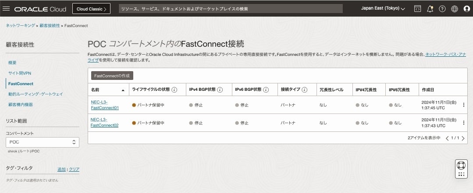Click the 1:37:43 UTC creation date cell
Screen dimensions: 473x193
[439, 123]
